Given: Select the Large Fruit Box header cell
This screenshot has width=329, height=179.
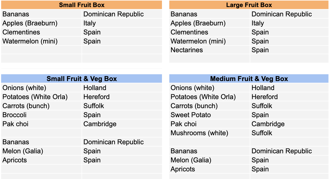Looking at the screenshot, I should coord(249,5).
